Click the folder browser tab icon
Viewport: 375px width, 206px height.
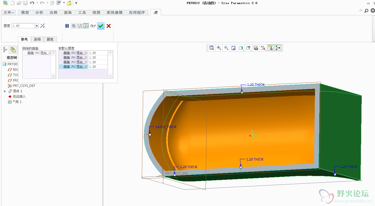(x=13, y=49)
